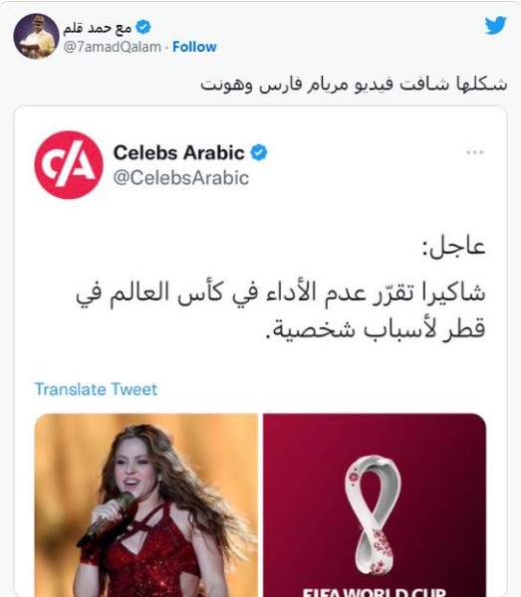Viewport: 521px width, 597px height.
Task: Open the singer photo in red outfit
Action: coord(146,504)
